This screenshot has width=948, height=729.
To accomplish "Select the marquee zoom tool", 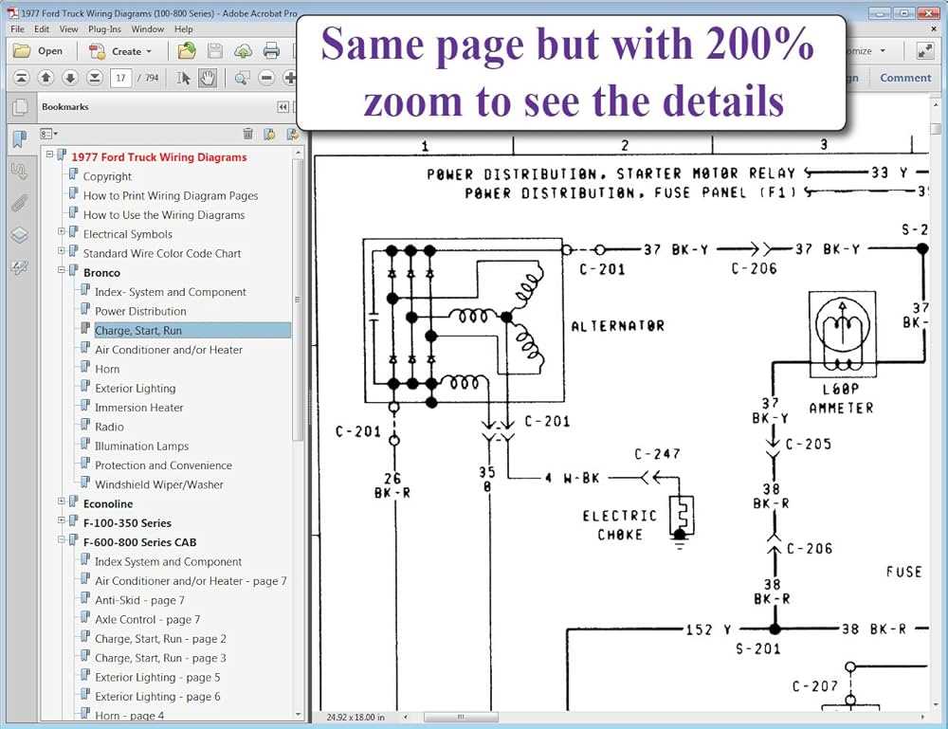I will tap(242, 78).
